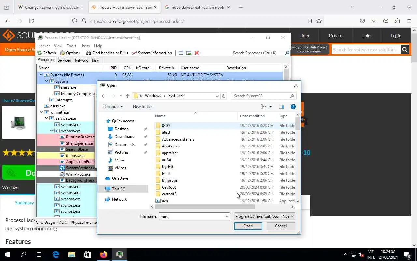Click Cancel button in dialog
Viewport: 417px width, 261px height.
pyautogui.click(x=281, y=226)
